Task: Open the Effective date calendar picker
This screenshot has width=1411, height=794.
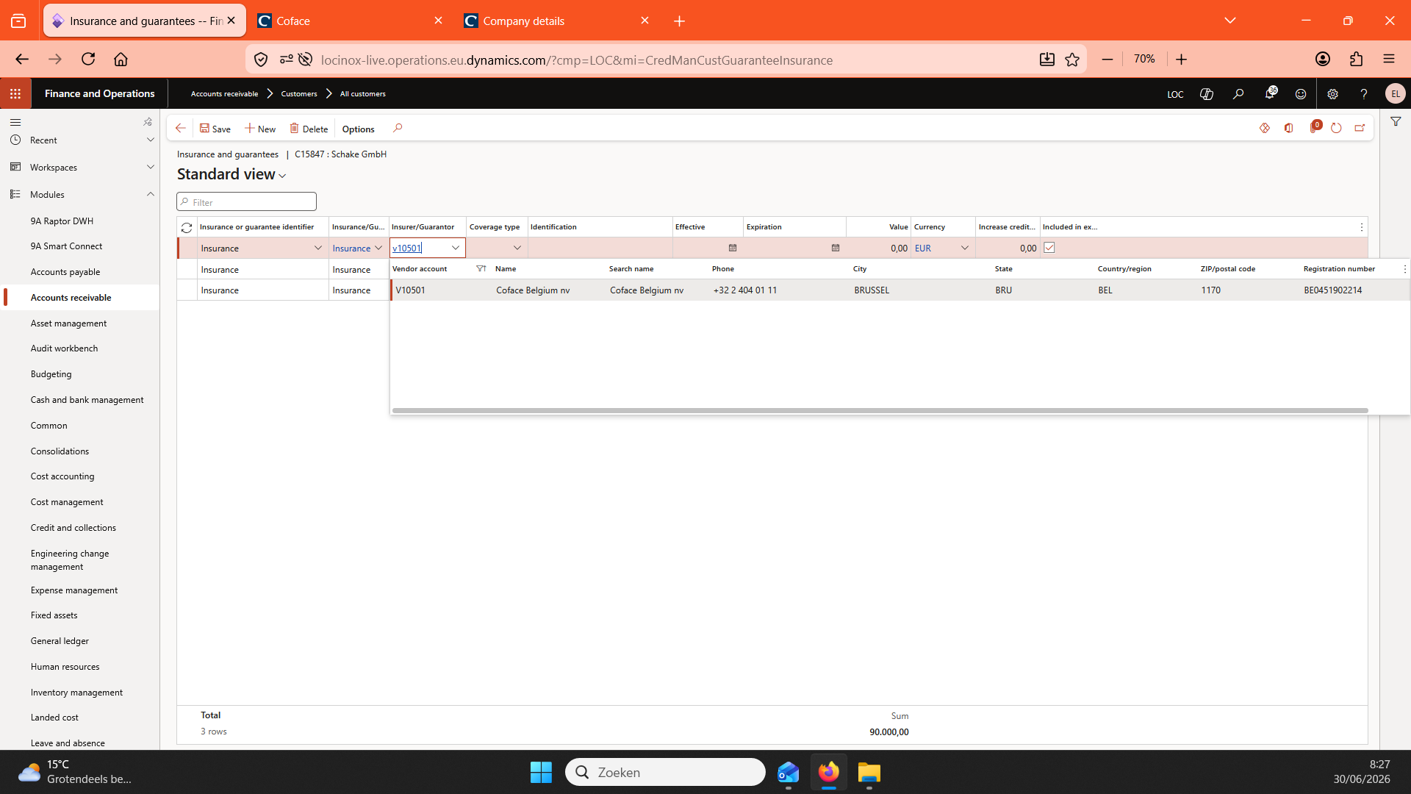Action: [733, 248]
